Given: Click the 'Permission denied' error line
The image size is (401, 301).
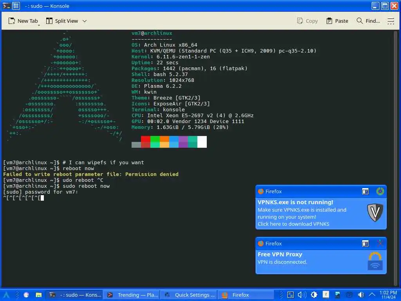Looking at the screenshot, I should pos(91,174).
